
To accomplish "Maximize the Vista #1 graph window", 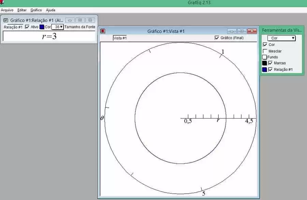I will pyautogui.click(x=242, y=31).
